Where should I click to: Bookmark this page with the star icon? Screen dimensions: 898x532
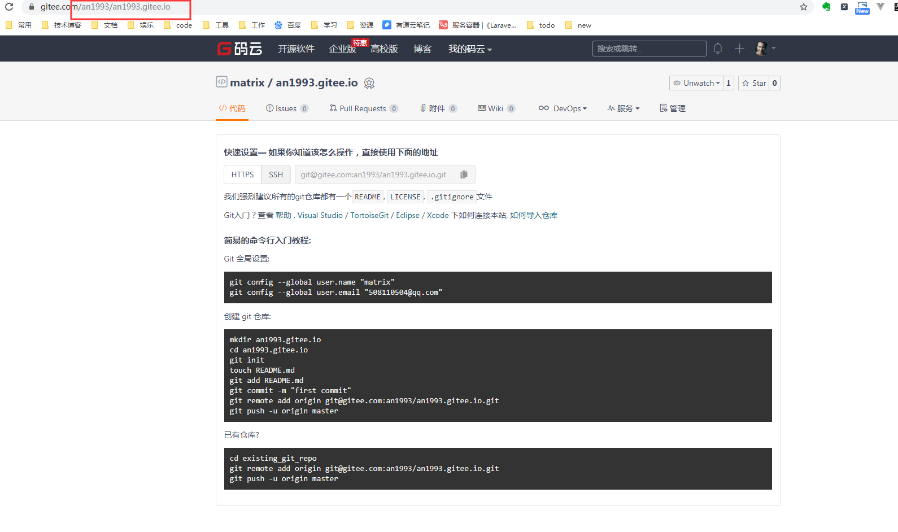[804, 7]
